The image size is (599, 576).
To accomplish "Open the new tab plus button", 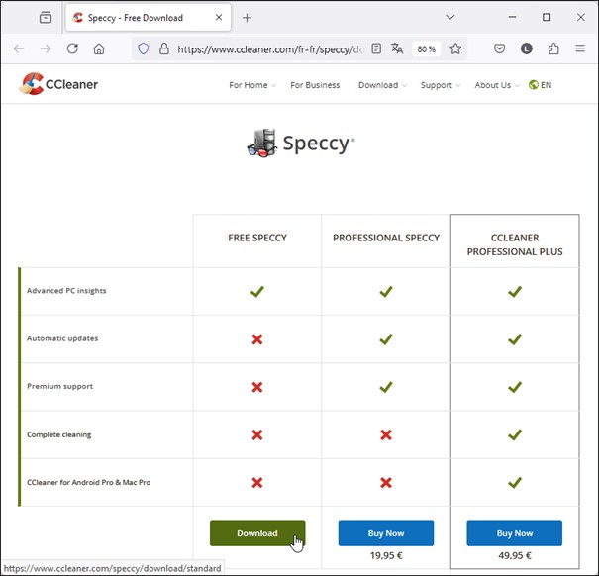I will point(247,18).
